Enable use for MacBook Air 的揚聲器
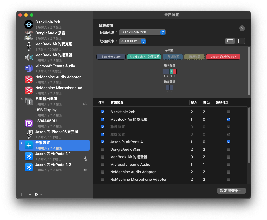 pos(103,157)
